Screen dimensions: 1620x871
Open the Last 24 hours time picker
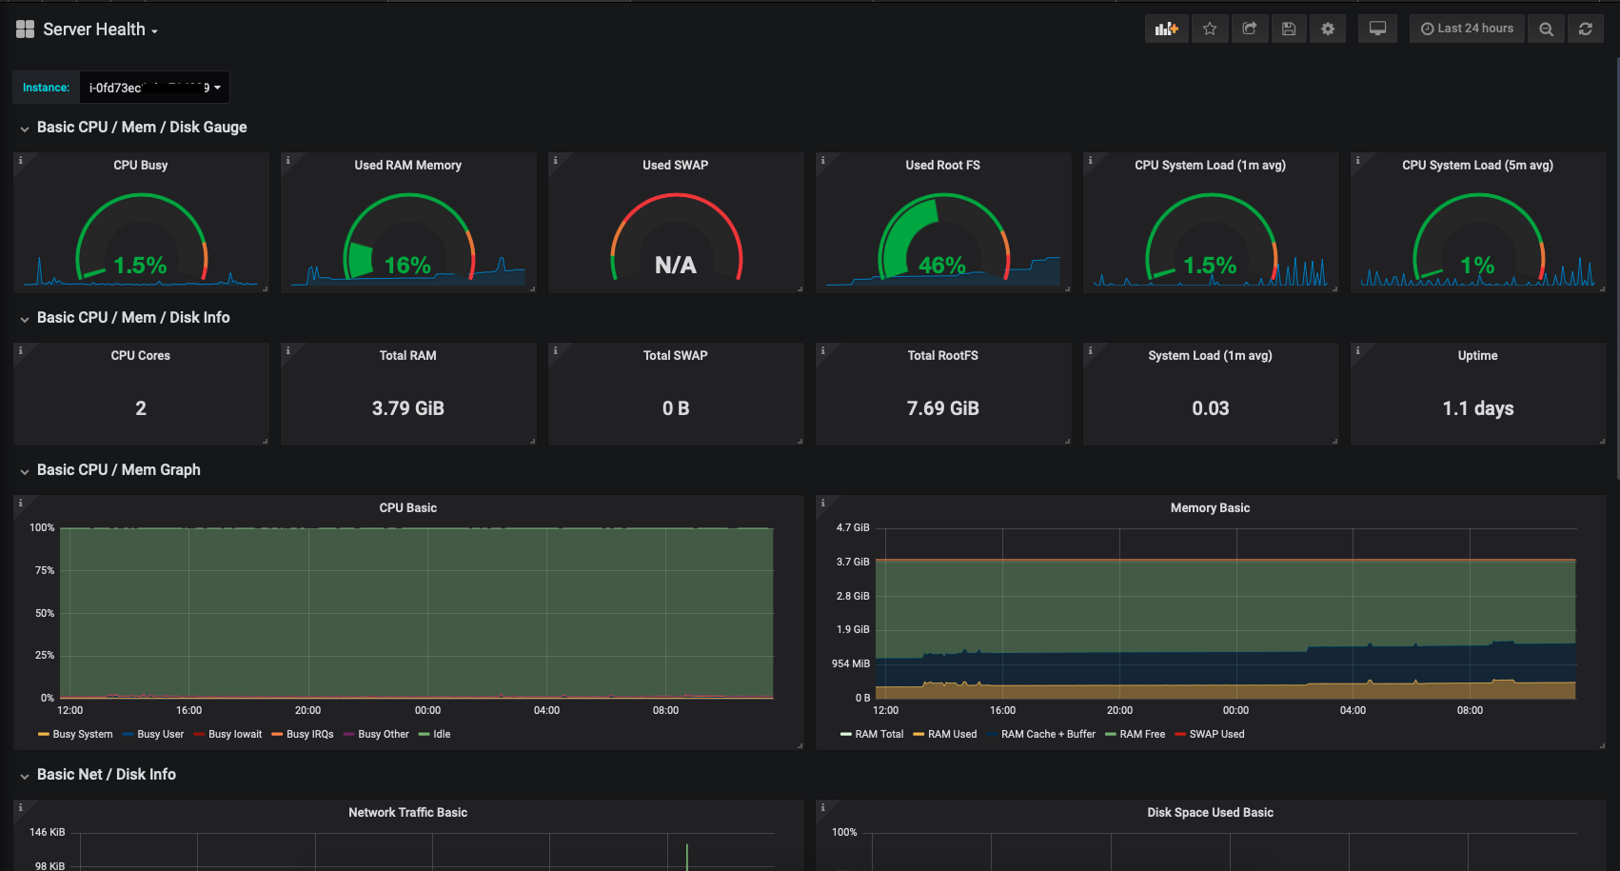coord(1467,29)
